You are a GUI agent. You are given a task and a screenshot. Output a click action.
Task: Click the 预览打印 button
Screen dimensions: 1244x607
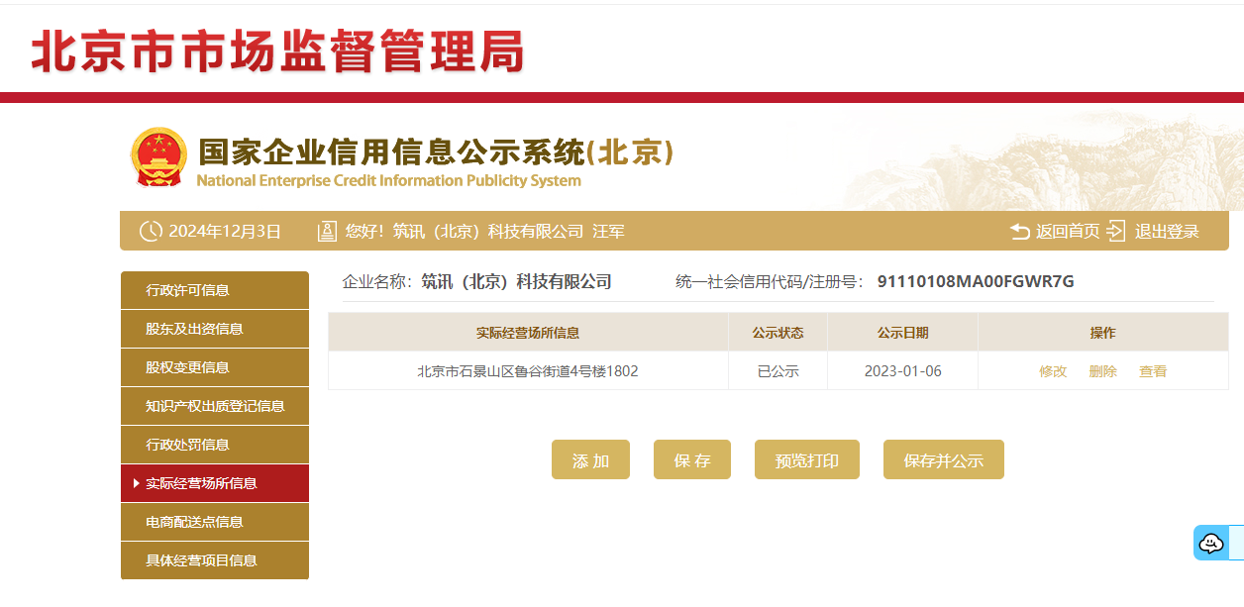pos(807,459)
